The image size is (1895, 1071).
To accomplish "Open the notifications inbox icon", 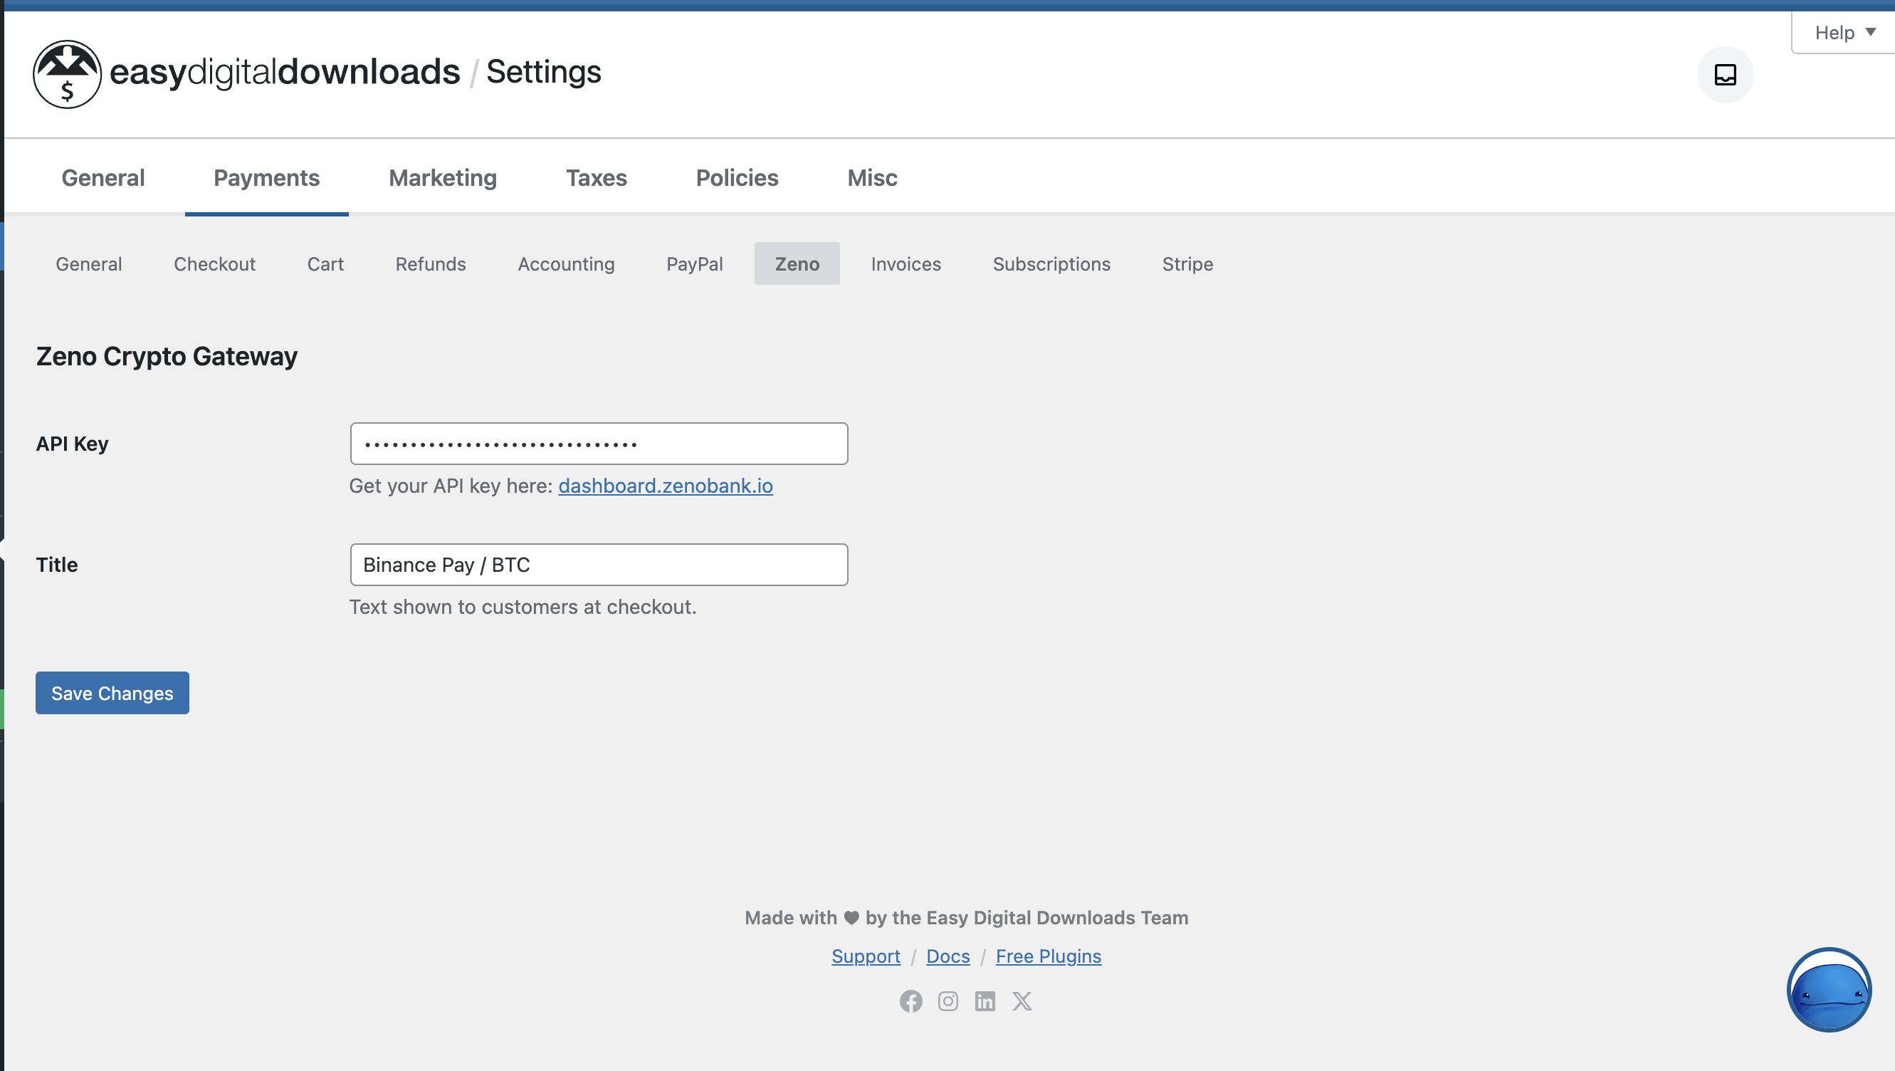I will [x=1724, y=74].
